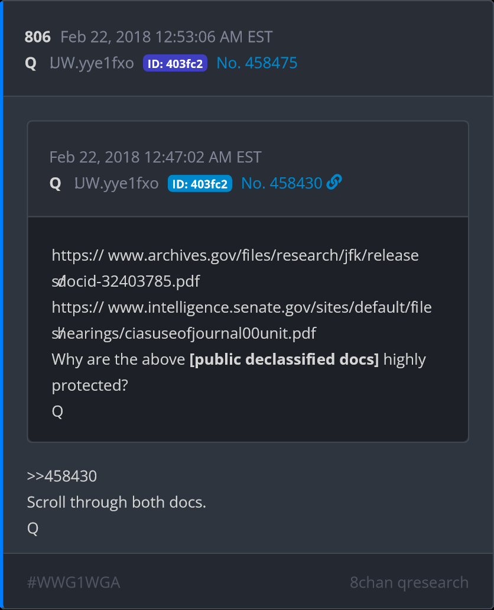
Task: Open quoted post link No. 458430
Action: pyautogui.click(x=281, y=184)
